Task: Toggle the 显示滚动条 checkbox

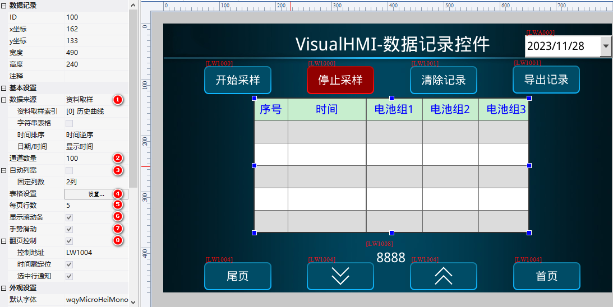Action: click(x=70, y=217)
